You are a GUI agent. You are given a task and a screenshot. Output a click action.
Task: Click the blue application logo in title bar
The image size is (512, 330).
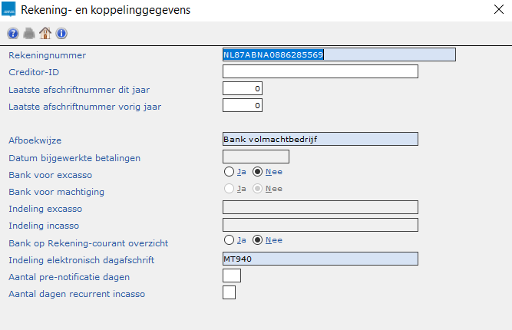point(8,10)
